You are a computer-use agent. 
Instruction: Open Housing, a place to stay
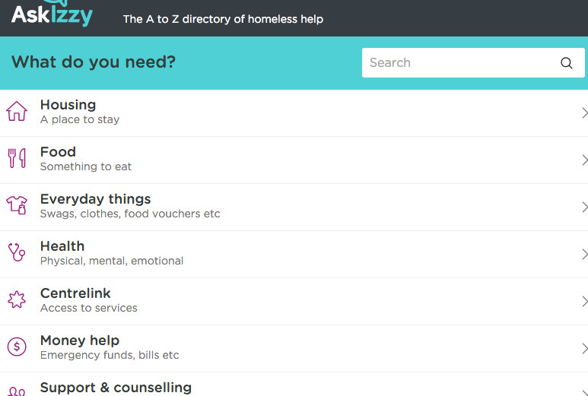tap(294, 112)
